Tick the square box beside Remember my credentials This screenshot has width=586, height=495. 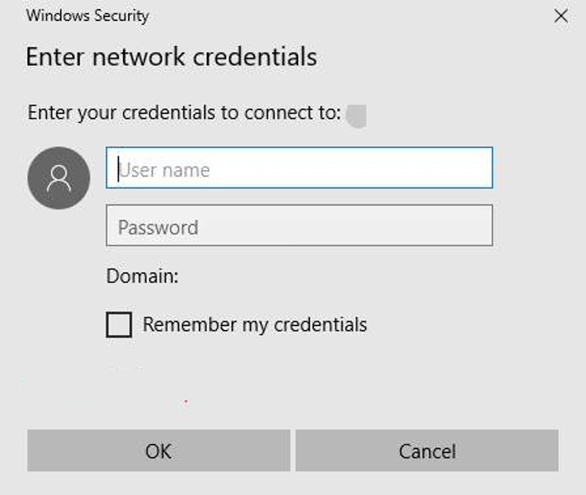[x=119, y=324]
